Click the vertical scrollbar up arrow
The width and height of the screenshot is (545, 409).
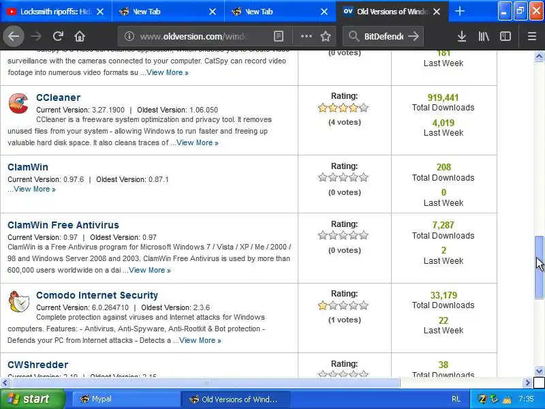(x=539, y=57)
